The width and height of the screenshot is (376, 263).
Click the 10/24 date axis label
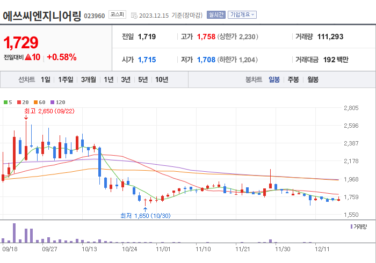point(129,249)
